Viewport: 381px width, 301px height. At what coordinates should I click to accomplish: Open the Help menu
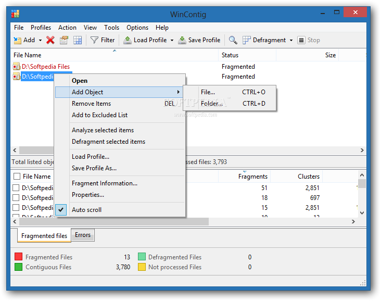162,28
